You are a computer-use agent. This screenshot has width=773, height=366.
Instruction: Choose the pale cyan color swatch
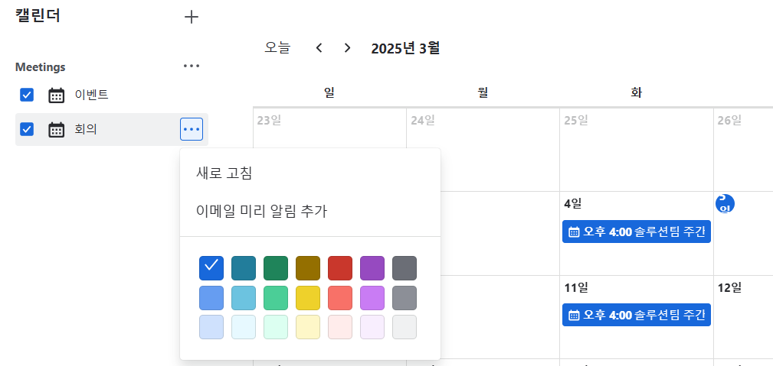click(244, 327)
